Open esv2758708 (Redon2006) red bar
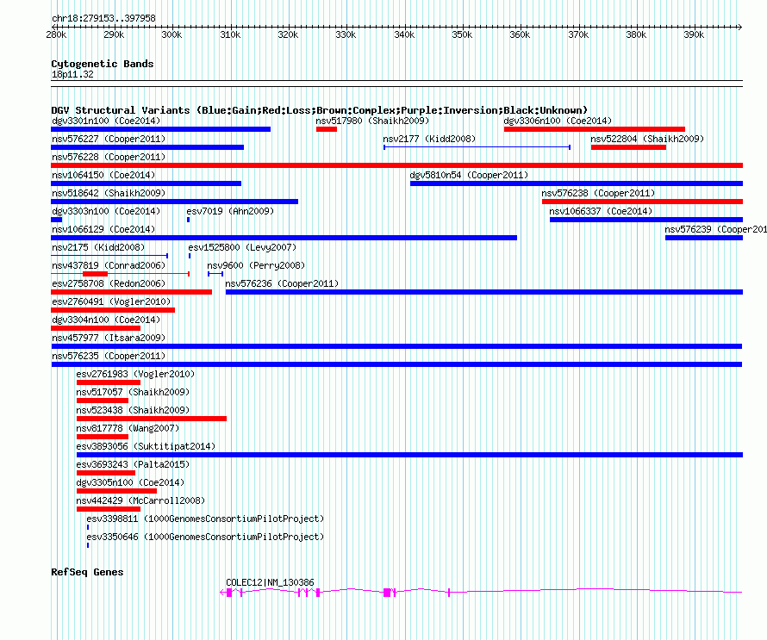Viewport: 767px width, 640px height. click(x=131, y=292)
